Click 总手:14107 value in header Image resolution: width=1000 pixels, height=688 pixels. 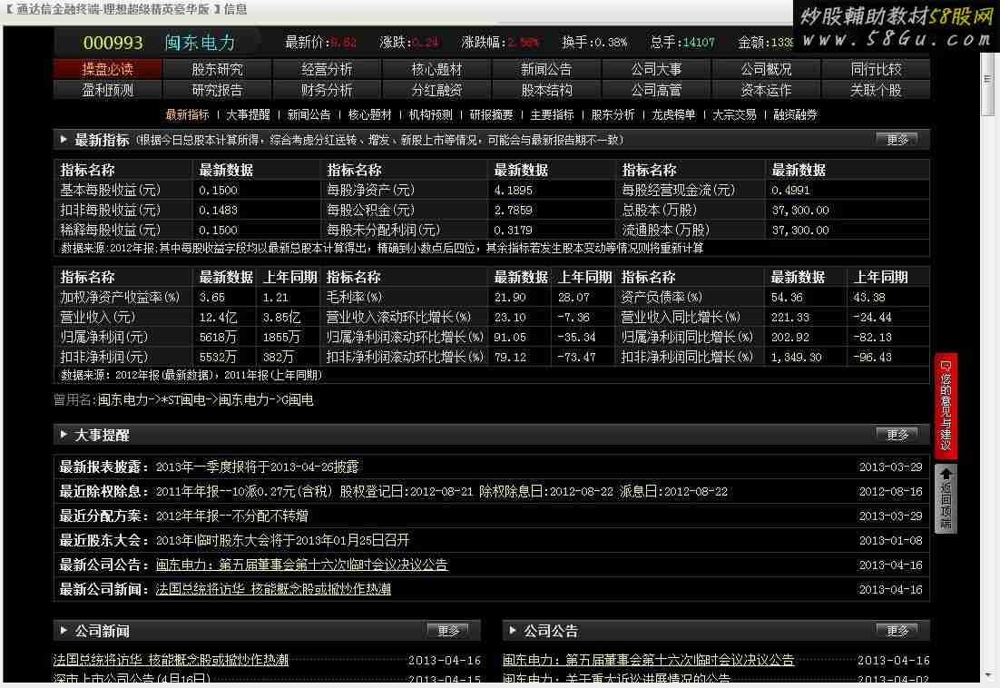pos(682,43)
